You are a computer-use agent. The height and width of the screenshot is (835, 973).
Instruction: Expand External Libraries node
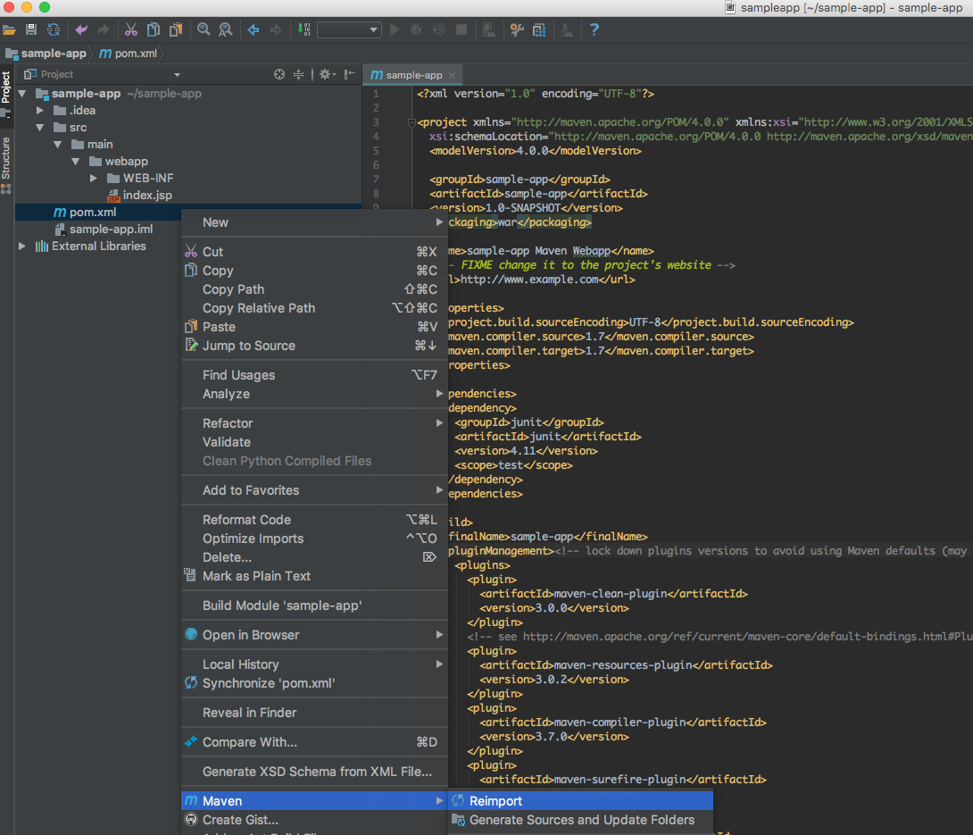(22, 246)
